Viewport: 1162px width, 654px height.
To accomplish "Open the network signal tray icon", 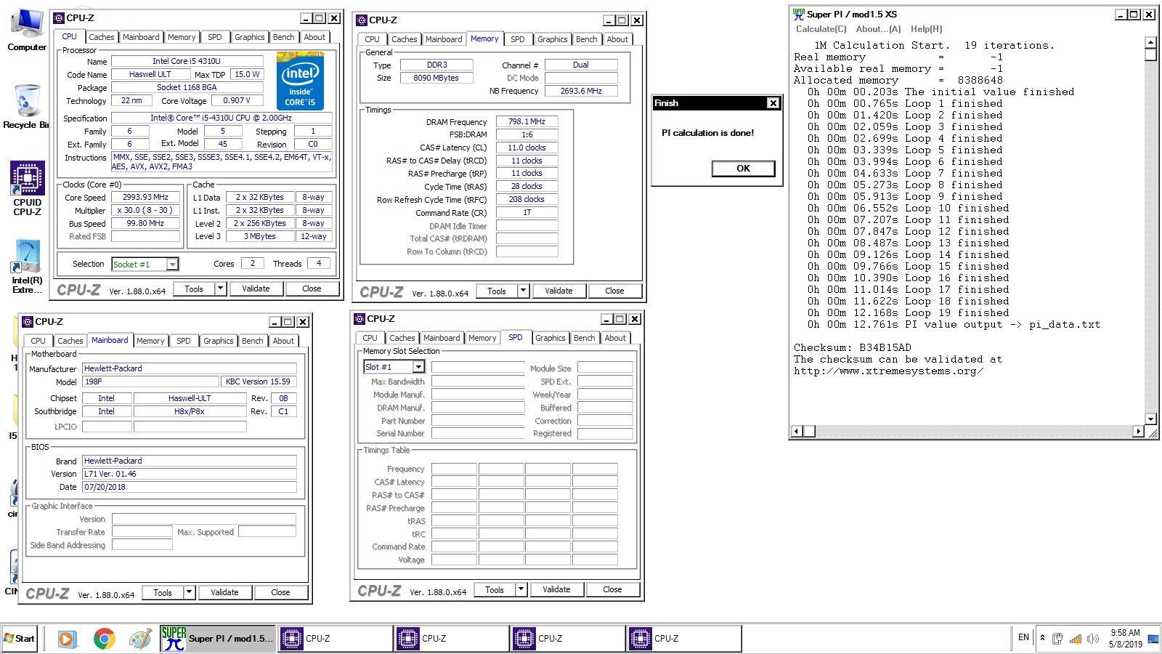I will tap(1076, 639).
